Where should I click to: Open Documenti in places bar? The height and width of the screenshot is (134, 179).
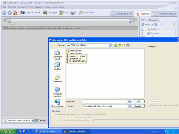(x=57, y=79)
